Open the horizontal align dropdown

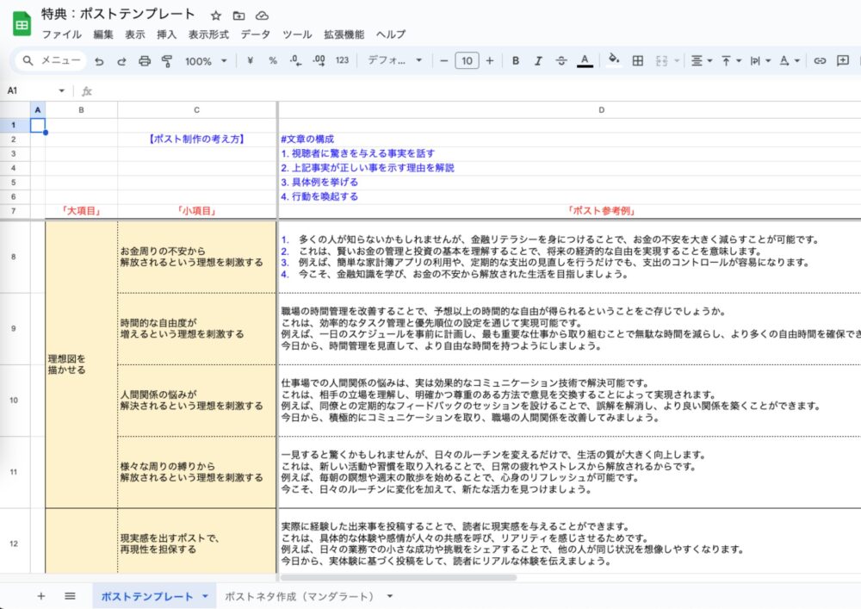pyautogui.click(x=702, y=61)
